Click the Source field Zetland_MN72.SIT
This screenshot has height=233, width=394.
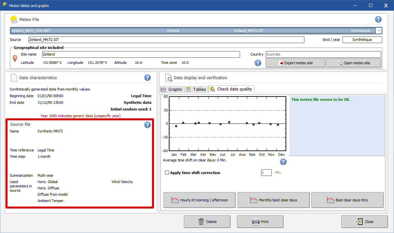click(166, 40)
